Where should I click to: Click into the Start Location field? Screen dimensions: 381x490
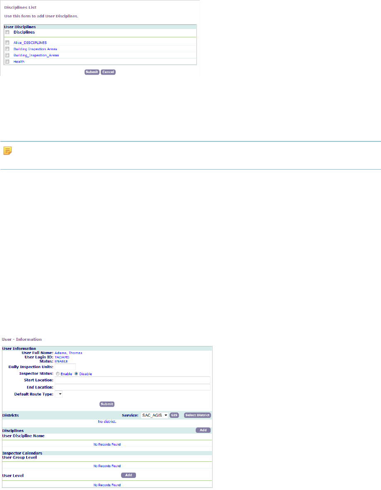(133, 380)
